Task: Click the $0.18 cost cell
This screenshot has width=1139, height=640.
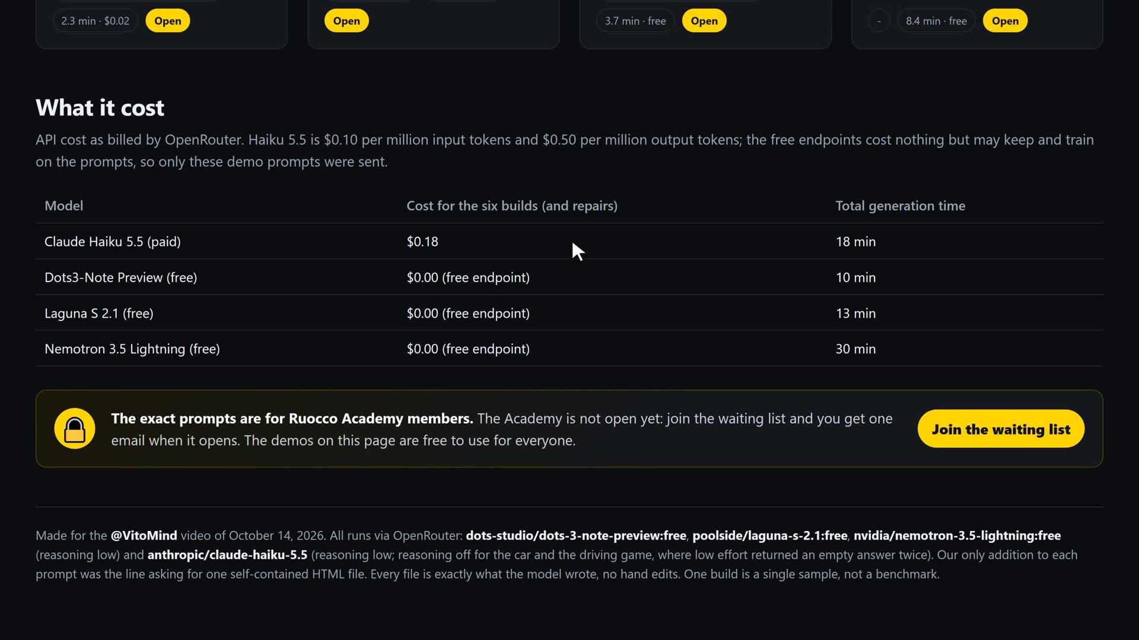Action: 422,241
